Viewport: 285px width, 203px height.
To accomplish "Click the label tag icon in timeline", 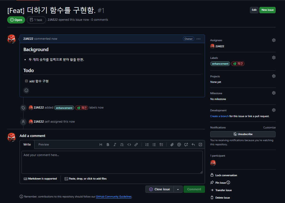I will (x=23, y=108).
